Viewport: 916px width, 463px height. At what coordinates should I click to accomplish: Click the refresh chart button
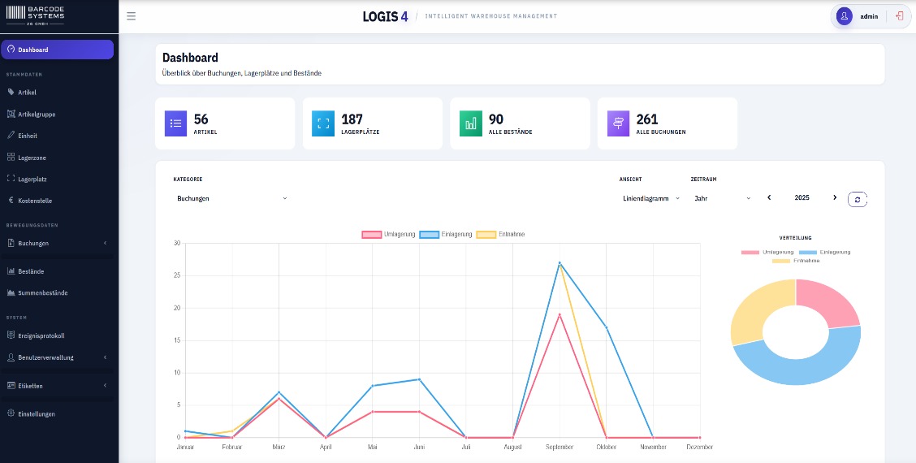(857, 199)
